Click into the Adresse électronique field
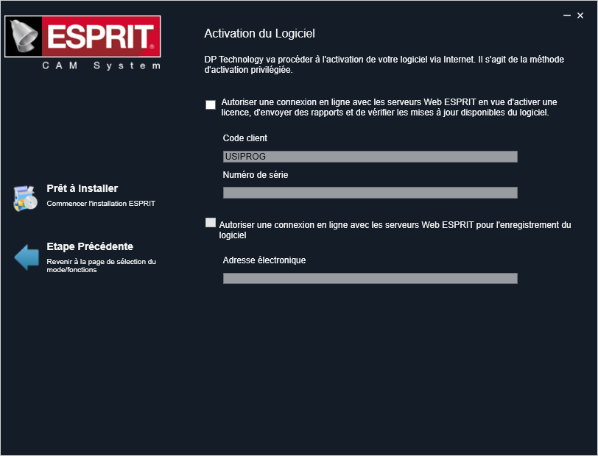The width and height of the screenshot is (598, 456). pyautogui.click(x=370, y=278)
